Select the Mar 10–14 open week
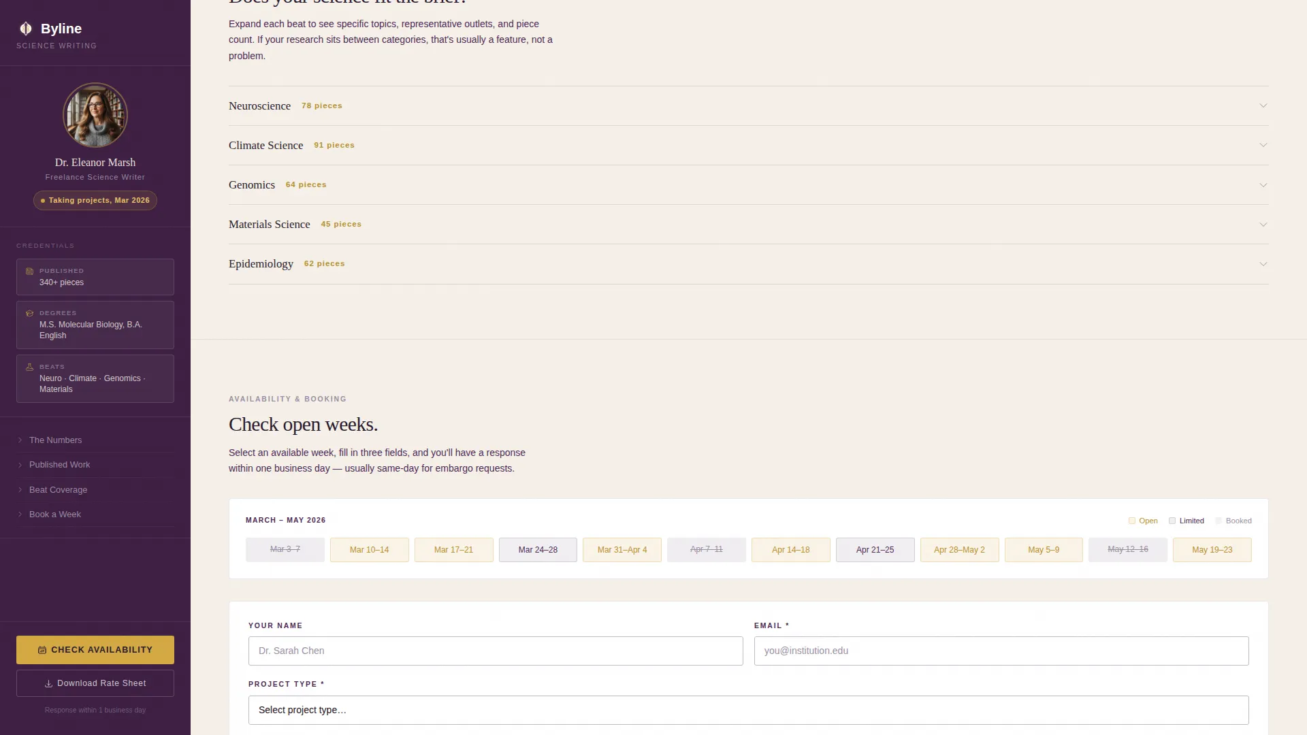This screenshot has width=1307, height=735. [x=369, y=550]
